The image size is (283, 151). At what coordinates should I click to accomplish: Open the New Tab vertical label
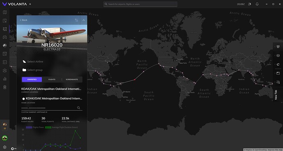276,95
